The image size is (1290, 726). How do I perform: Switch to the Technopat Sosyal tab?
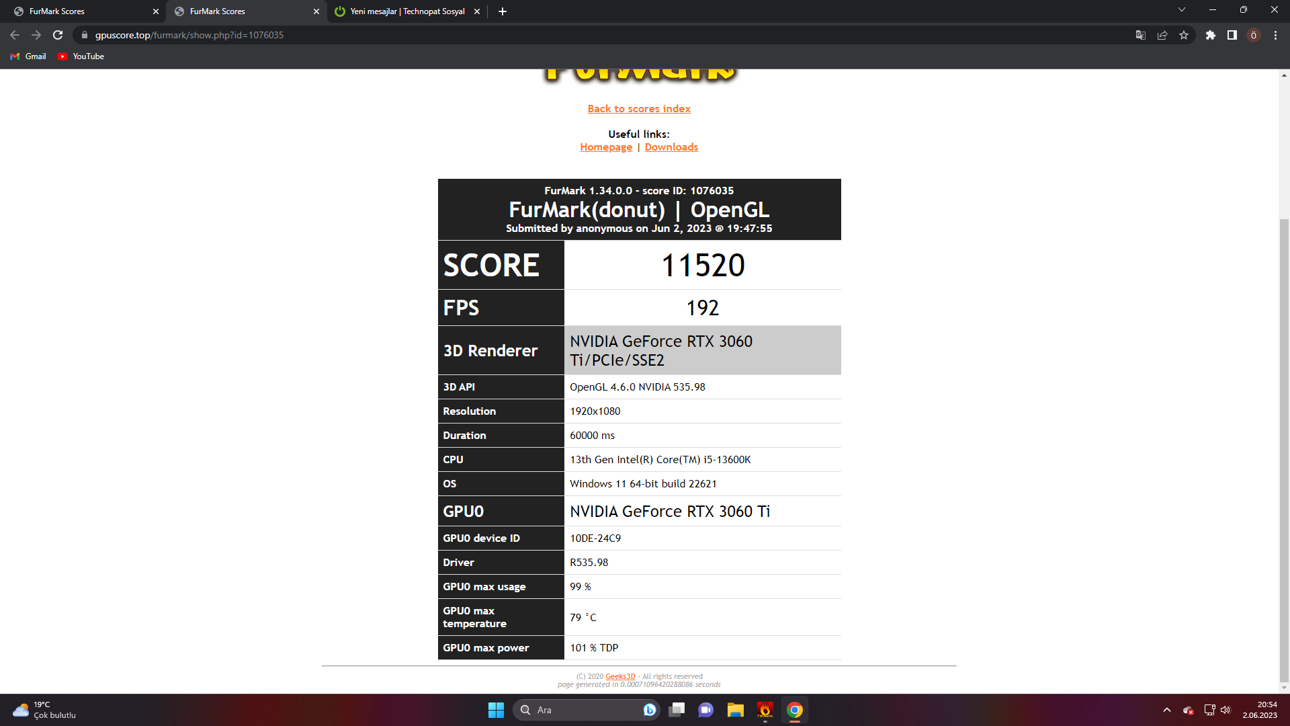pyautogui.click(x=406, y=11)
